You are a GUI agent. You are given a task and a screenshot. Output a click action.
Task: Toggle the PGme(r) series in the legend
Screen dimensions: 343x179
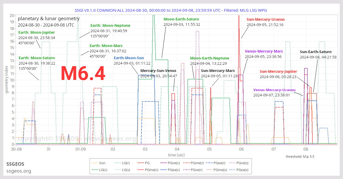[x=186, y=163]
